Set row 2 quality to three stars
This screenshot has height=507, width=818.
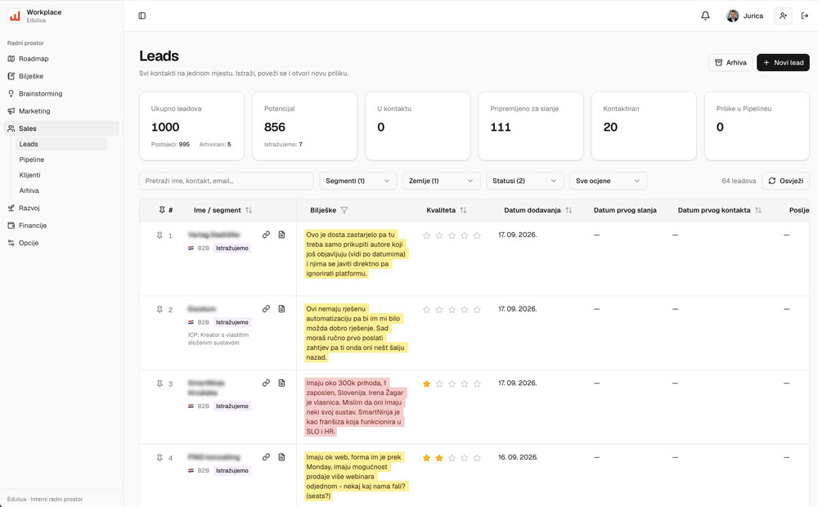pos(452,309)
